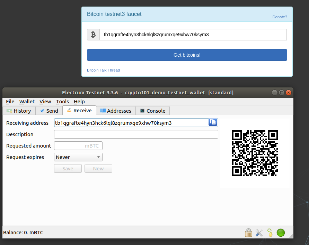The height and width of the screenshot is (245, 309).
Task: Check network status via green circle
Action: (x=281, y=233)
